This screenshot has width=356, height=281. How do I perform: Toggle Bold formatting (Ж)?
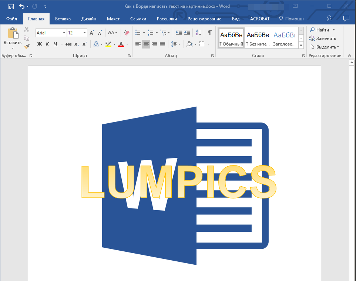[40, 44]
